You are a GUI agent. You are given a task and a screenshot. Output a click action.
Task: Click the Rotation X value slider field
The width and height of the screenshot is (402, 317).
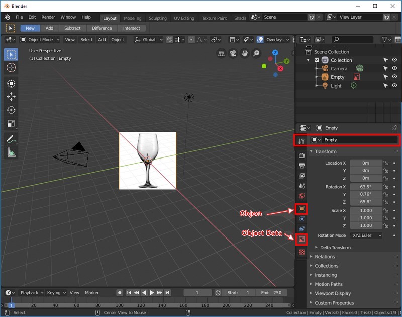point(366,187)
